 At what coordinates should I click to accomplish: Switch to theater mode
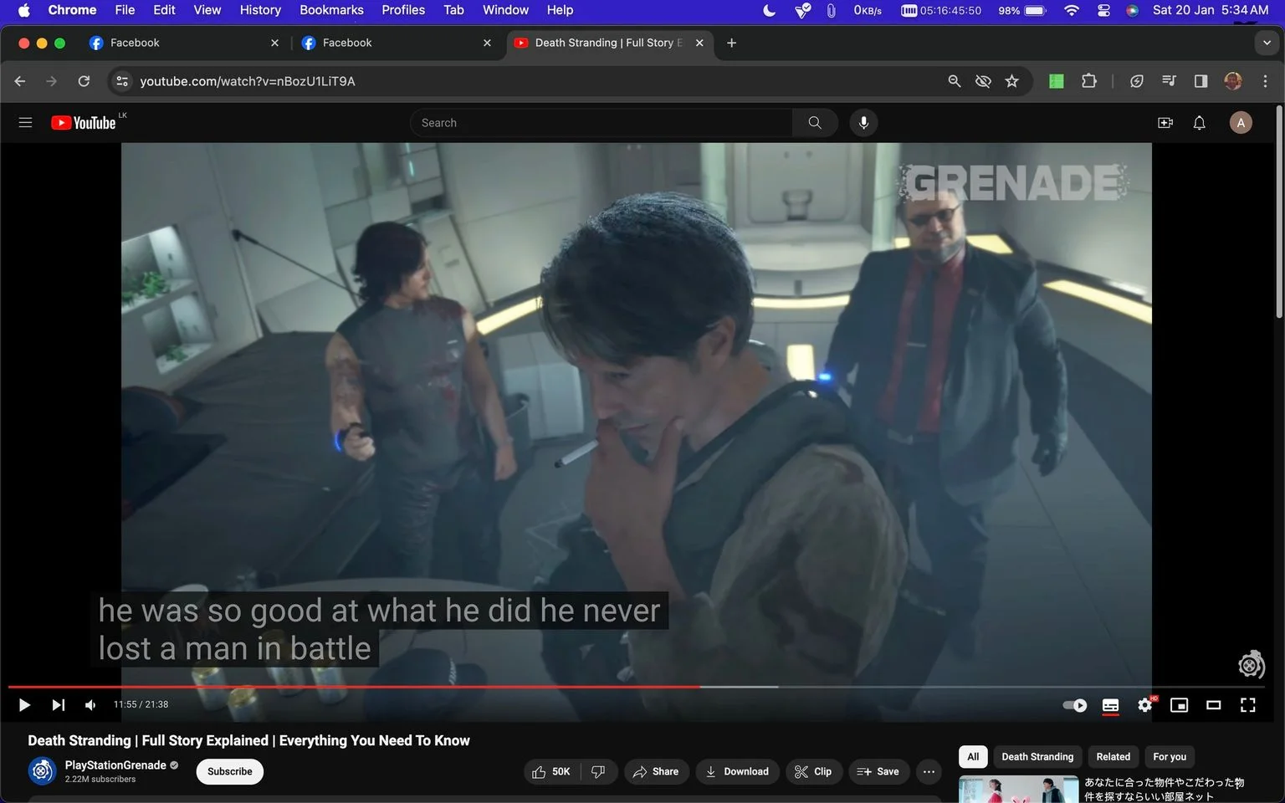[x=1213, y=705]
